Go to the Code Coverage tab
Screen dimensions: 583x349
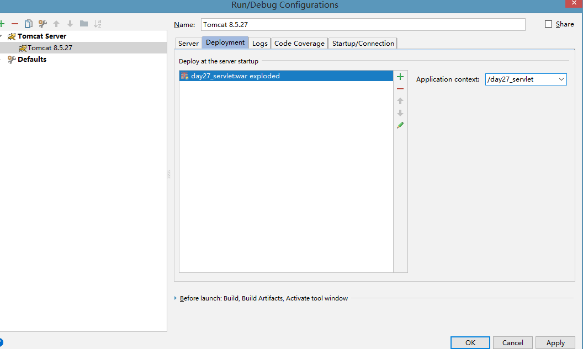pyautogui.click(x=299, y=43)
